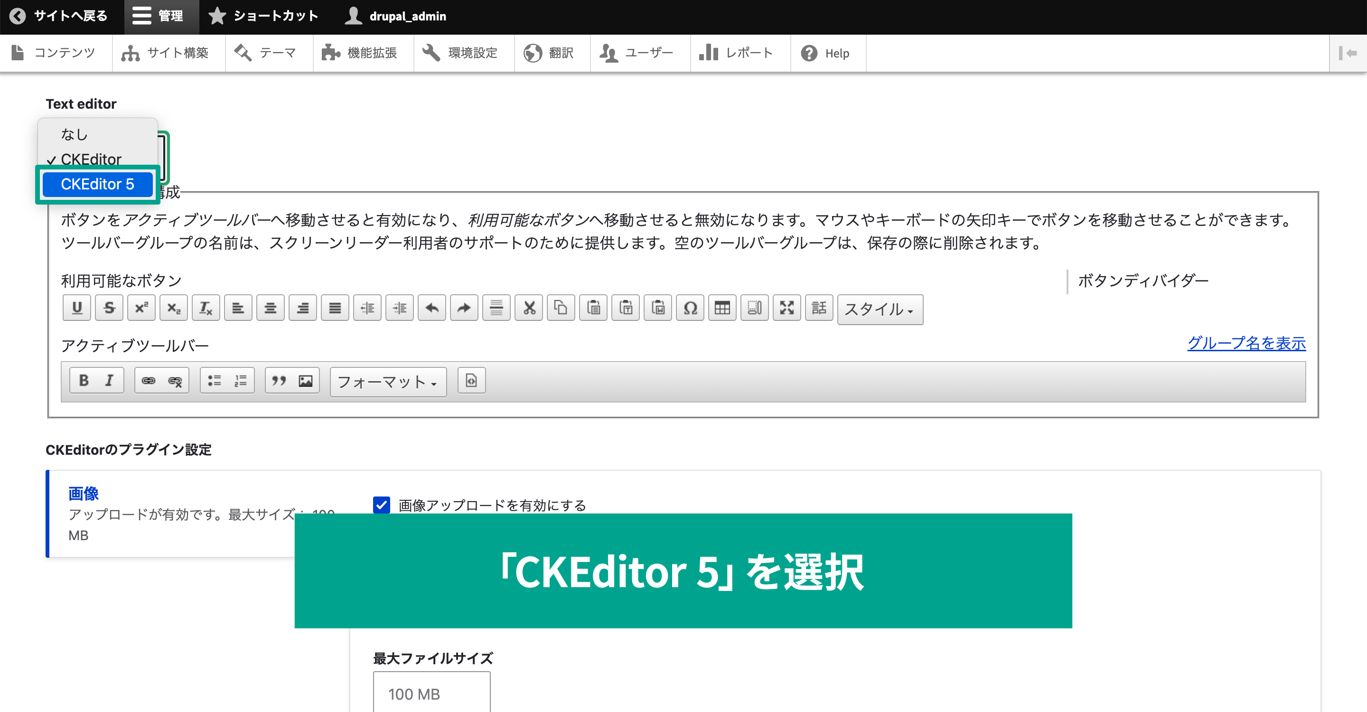Click the Align Right button
The height and width of the screenshot is (712, 1367).
(x=302, y=308)
